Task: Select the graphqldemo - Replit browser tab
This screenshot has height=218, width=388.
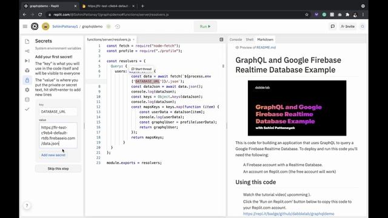Action: [50, 6]
